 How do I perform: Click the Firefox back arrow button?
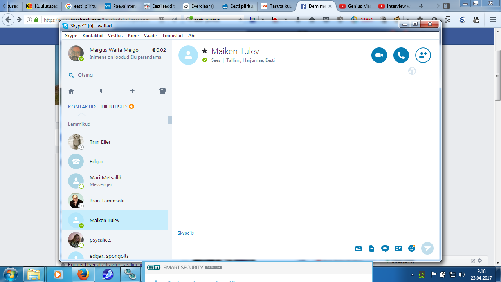click(8, 20)
